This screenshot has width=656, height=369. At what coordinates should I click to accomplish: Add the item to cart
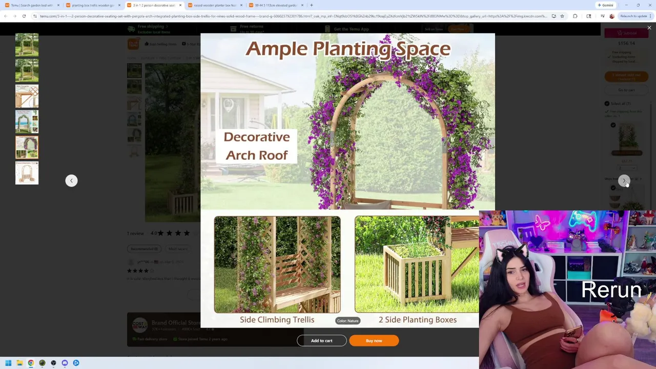(x=321, y=341)
